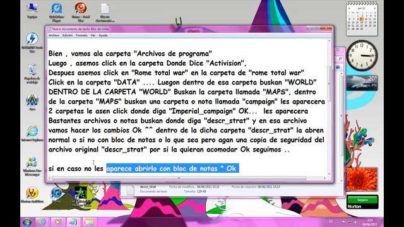Launch the Call of Duty 4 desktop shortcut
The width and height of the screenshot is (404, 227).
pos(81,195)
